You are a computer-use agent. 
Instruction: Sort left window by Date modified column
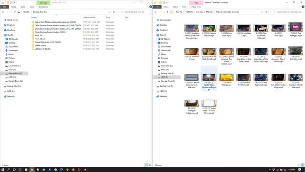[89, 18]
